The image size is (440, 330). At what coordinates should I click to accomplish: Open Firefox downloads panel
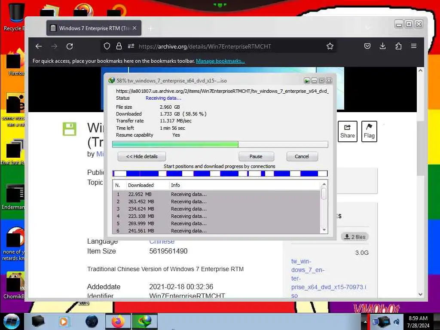(382, 46)
